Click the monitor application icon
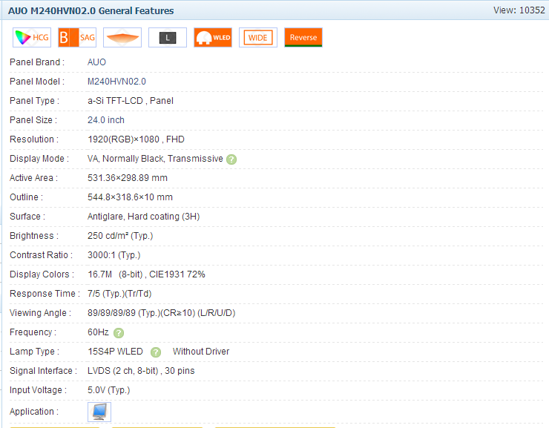Screen dimensions: 549x428 [99, 412]
